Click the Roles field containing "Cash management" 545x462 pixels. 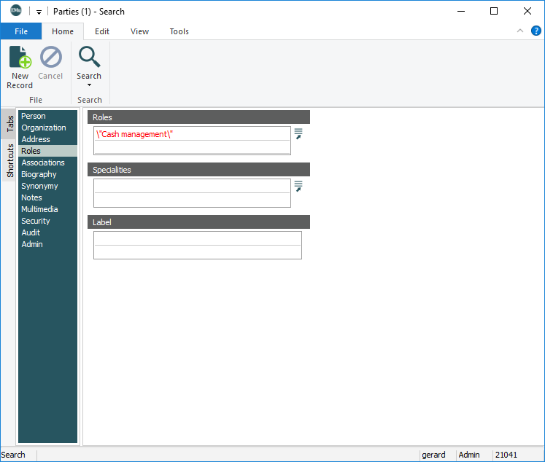point(192,134)
